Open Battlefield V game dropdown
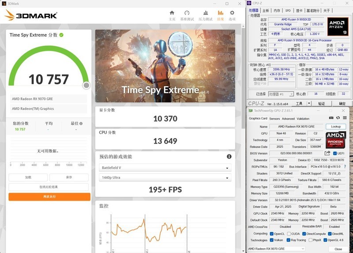The width and height of the screenshot is (353, 253). pyautogui.click(x=165, y=168)
